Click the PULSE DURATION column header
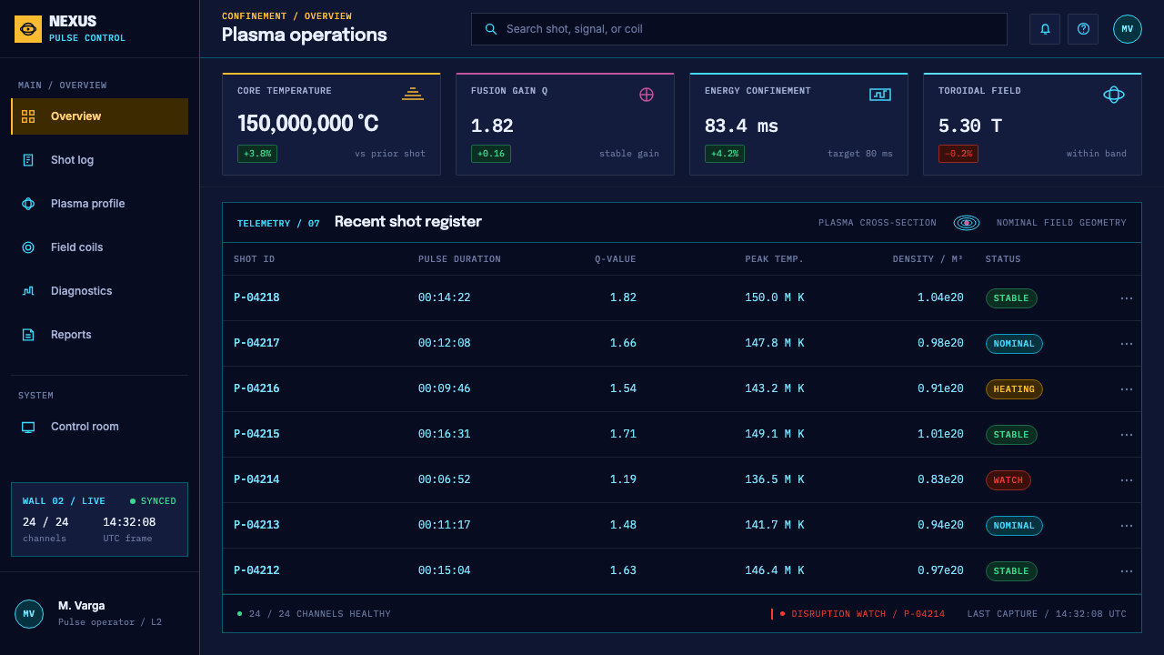The width and height of the screenshot is (1164, 655). pyautogui.click(x=459, y=259)
